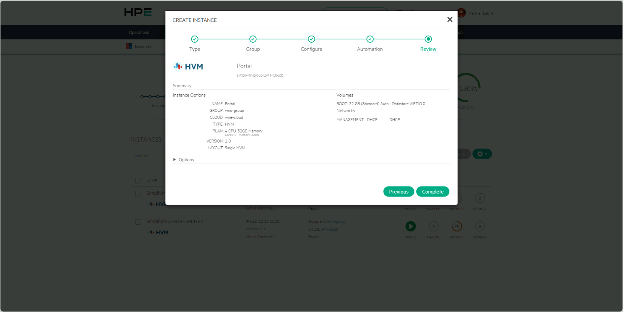Image resolution: width=623 pixels, height=312 pixels.
Task: Click the HVM logo in dialog
Action: [188, 66]
